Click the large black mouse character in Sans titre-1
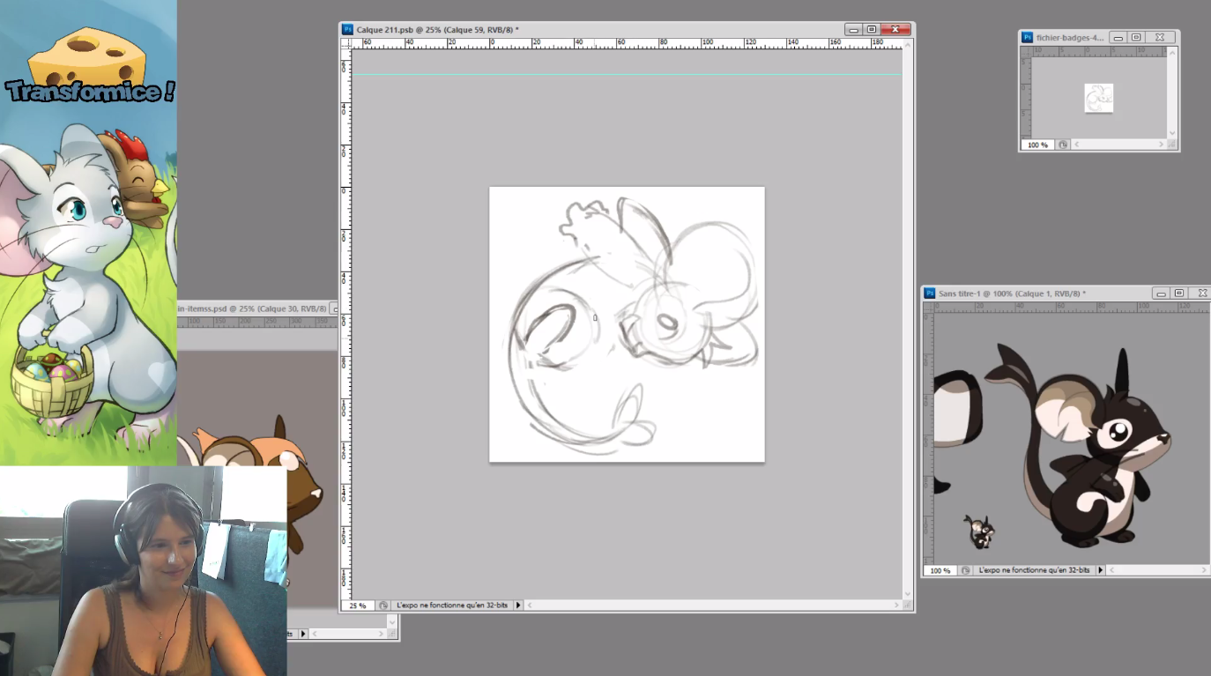 [x=1078, y=445]
